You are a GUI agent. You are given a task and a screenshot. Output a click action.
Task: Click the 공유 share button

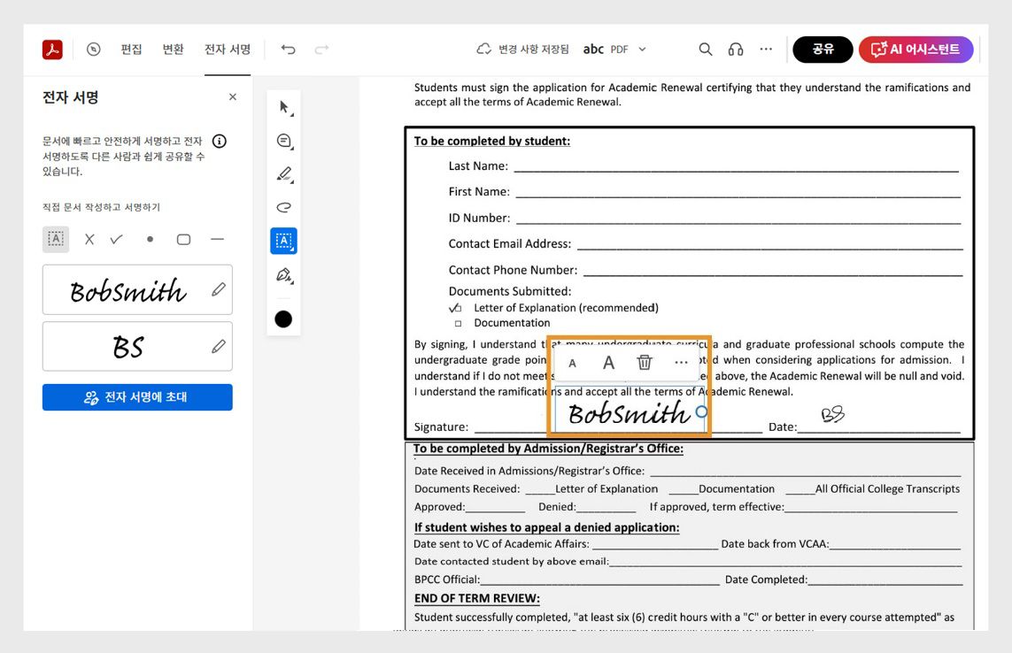tap(823, 50)
